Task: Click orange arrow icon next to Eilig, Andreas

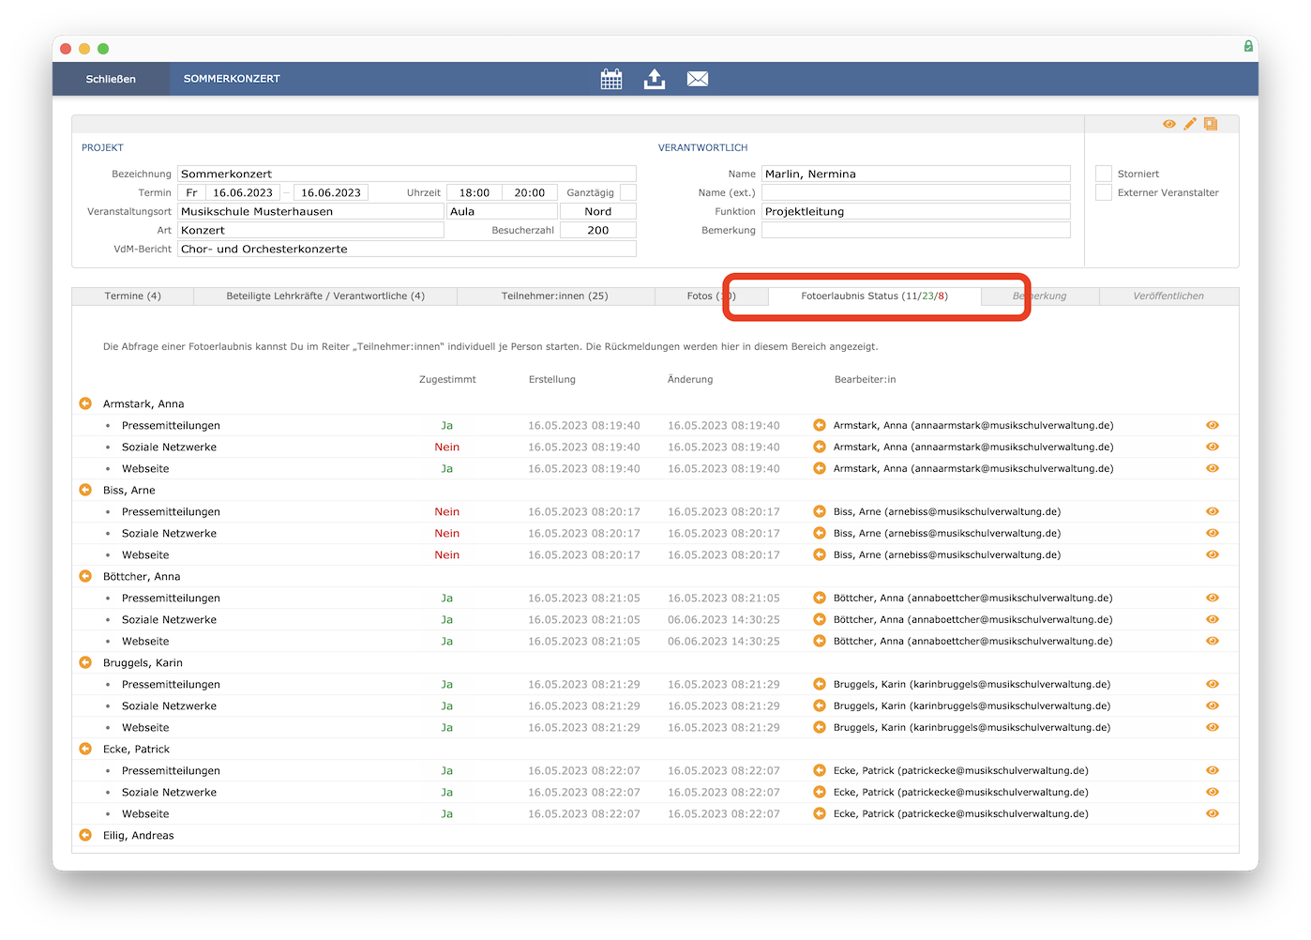Action: coord(85,835)
